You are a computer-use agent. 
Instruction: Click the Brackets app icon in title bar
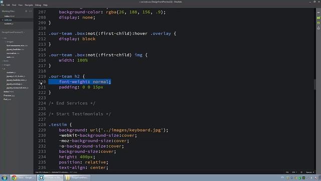coord(2,2)
